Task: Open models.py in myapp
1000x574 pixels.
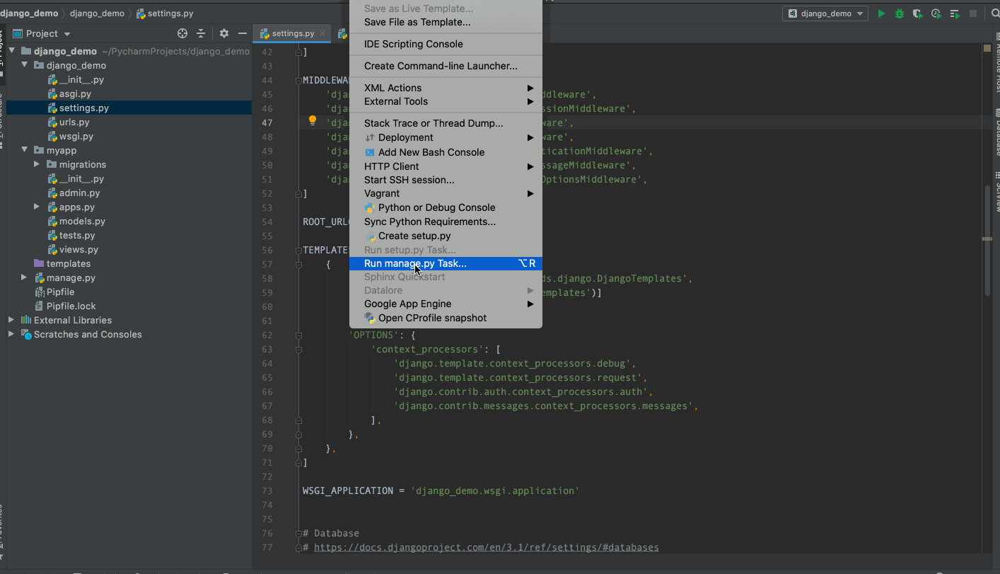Action: click(x=82, y=221)
